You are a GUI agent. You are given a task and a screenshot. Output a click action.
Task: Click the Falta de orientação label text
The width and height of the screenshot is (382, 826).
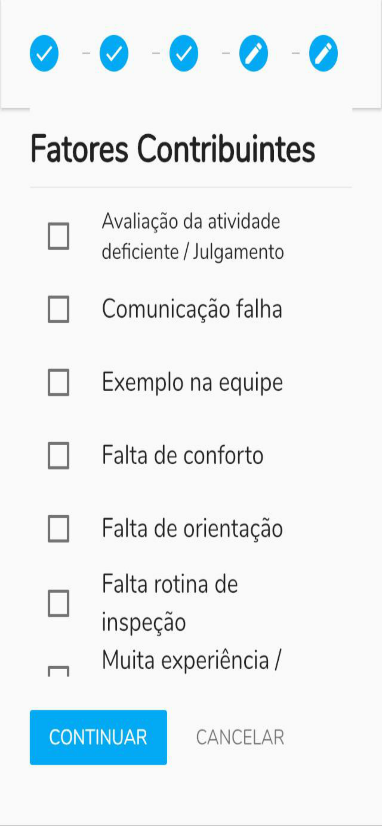pyautogui.click(x=192, y=529)
